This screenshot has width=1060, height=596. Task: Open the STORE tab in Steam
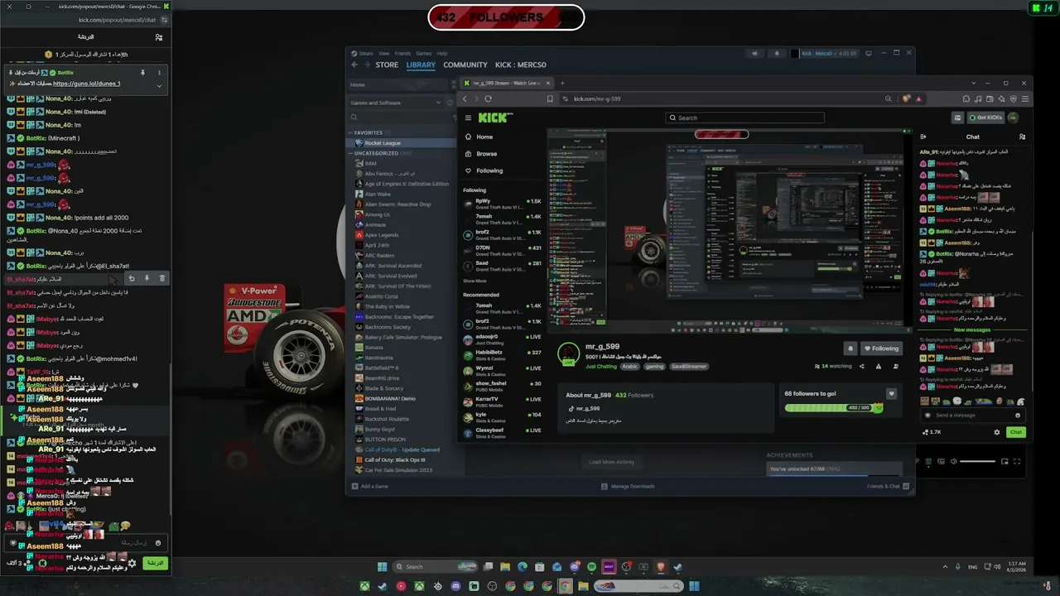click(x=387, y=65)
